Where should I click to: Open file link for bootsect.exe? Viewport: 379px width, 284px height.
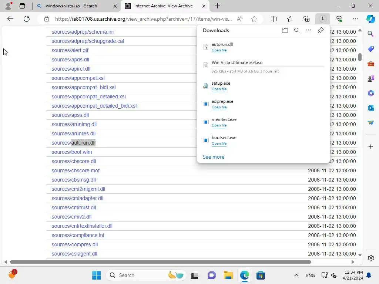(219, 143)
